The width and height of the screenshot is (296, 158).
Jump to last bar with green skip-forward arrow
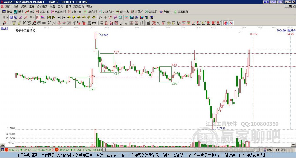tap(54, 17)
